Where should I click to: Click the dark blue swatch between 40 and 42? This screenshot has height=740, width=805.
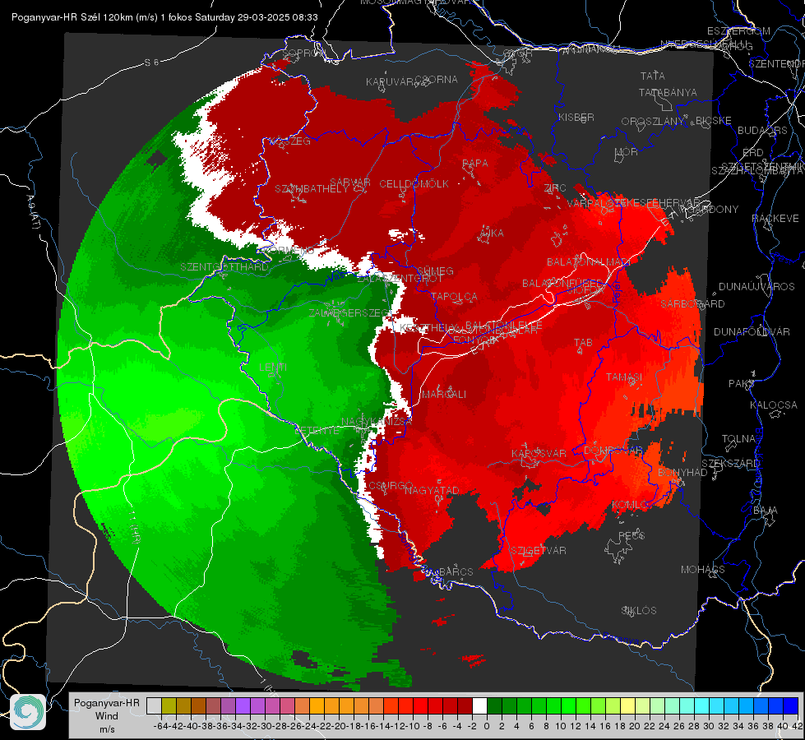(x=791, y=706)
